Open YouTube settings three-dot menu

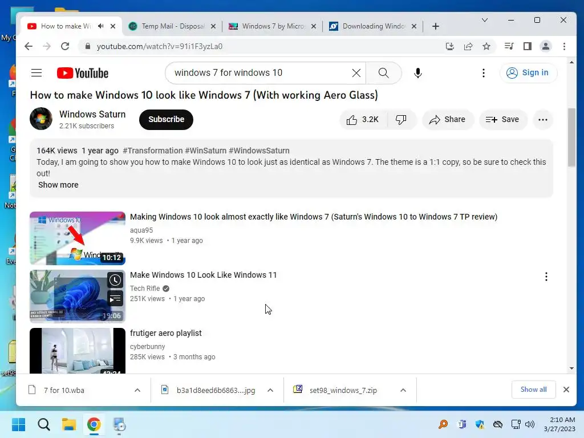(484, 73)
